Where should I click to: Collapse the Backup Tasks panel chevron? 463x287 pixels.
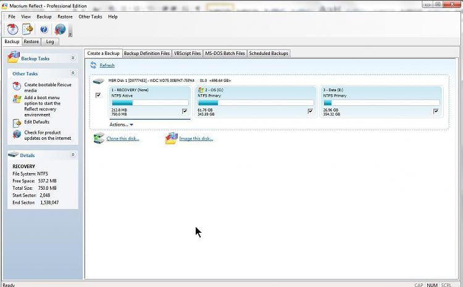point(73,58)
